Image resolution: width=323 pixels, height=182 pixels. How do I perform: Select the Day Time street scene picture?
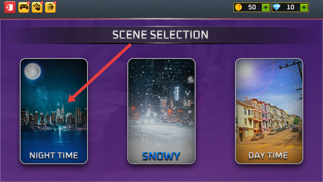(269, 111)
